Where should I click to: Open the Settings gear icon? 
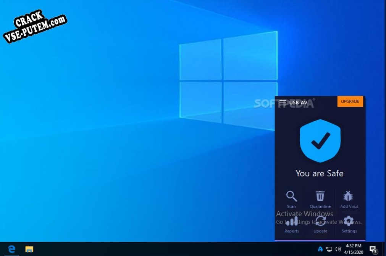click(x=349, y=221)
